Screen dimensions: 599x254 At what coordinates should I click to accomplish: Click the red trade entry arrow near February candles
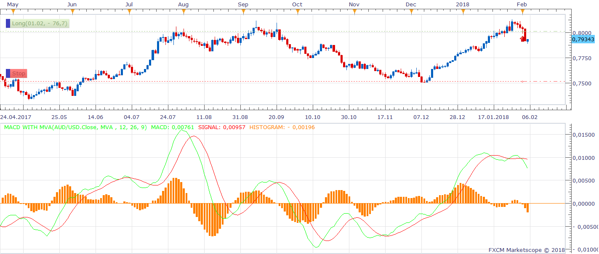point(522,39)
